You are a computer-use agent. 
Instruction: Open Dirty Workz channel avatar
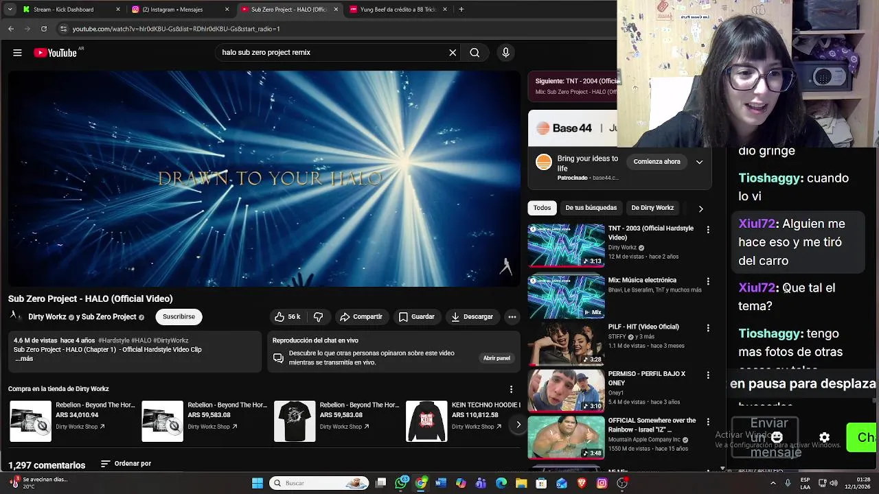point(14,316)
